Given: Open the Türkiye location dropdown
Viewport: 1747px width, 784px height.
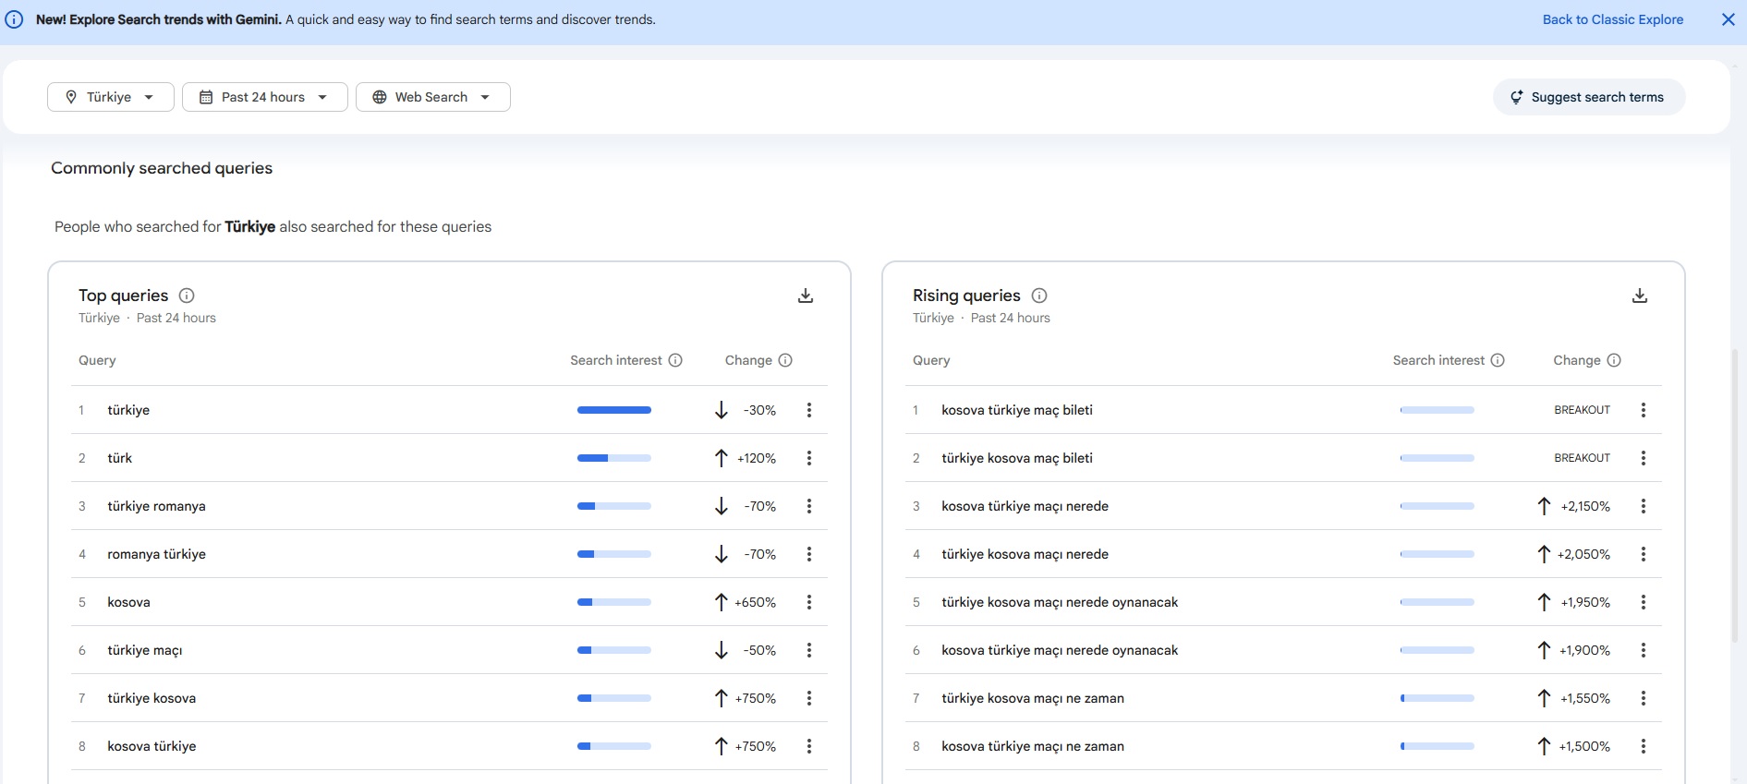Looking at the screenshot, I should pos(110,97).
